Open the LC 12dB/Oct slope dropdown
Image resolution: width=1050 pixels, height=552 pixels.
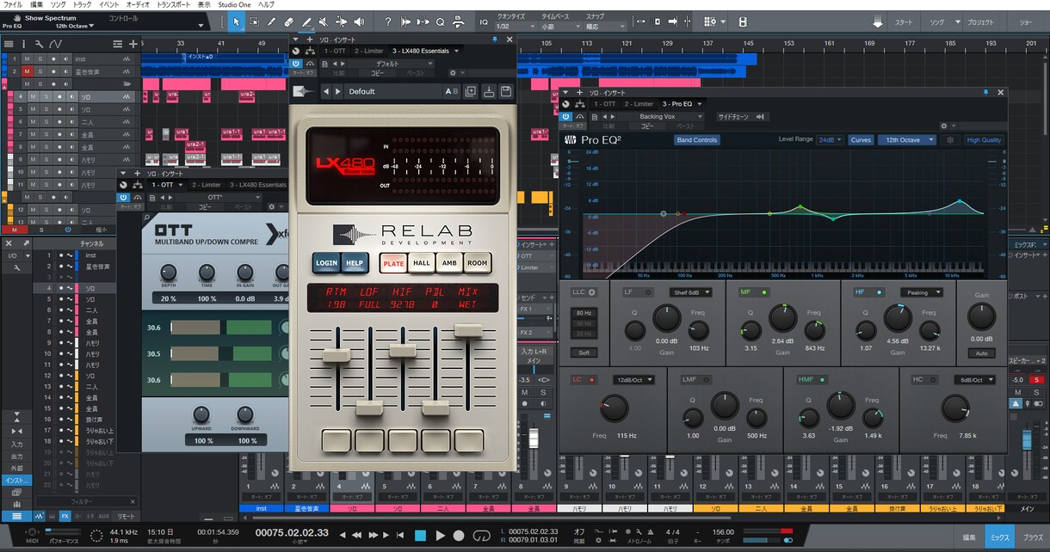(634, 379)
